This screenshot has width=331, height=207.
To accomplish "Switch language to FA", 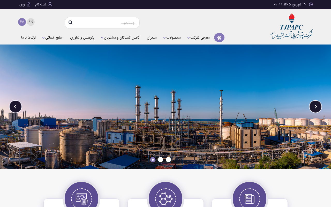I will [x=22, y=22].
